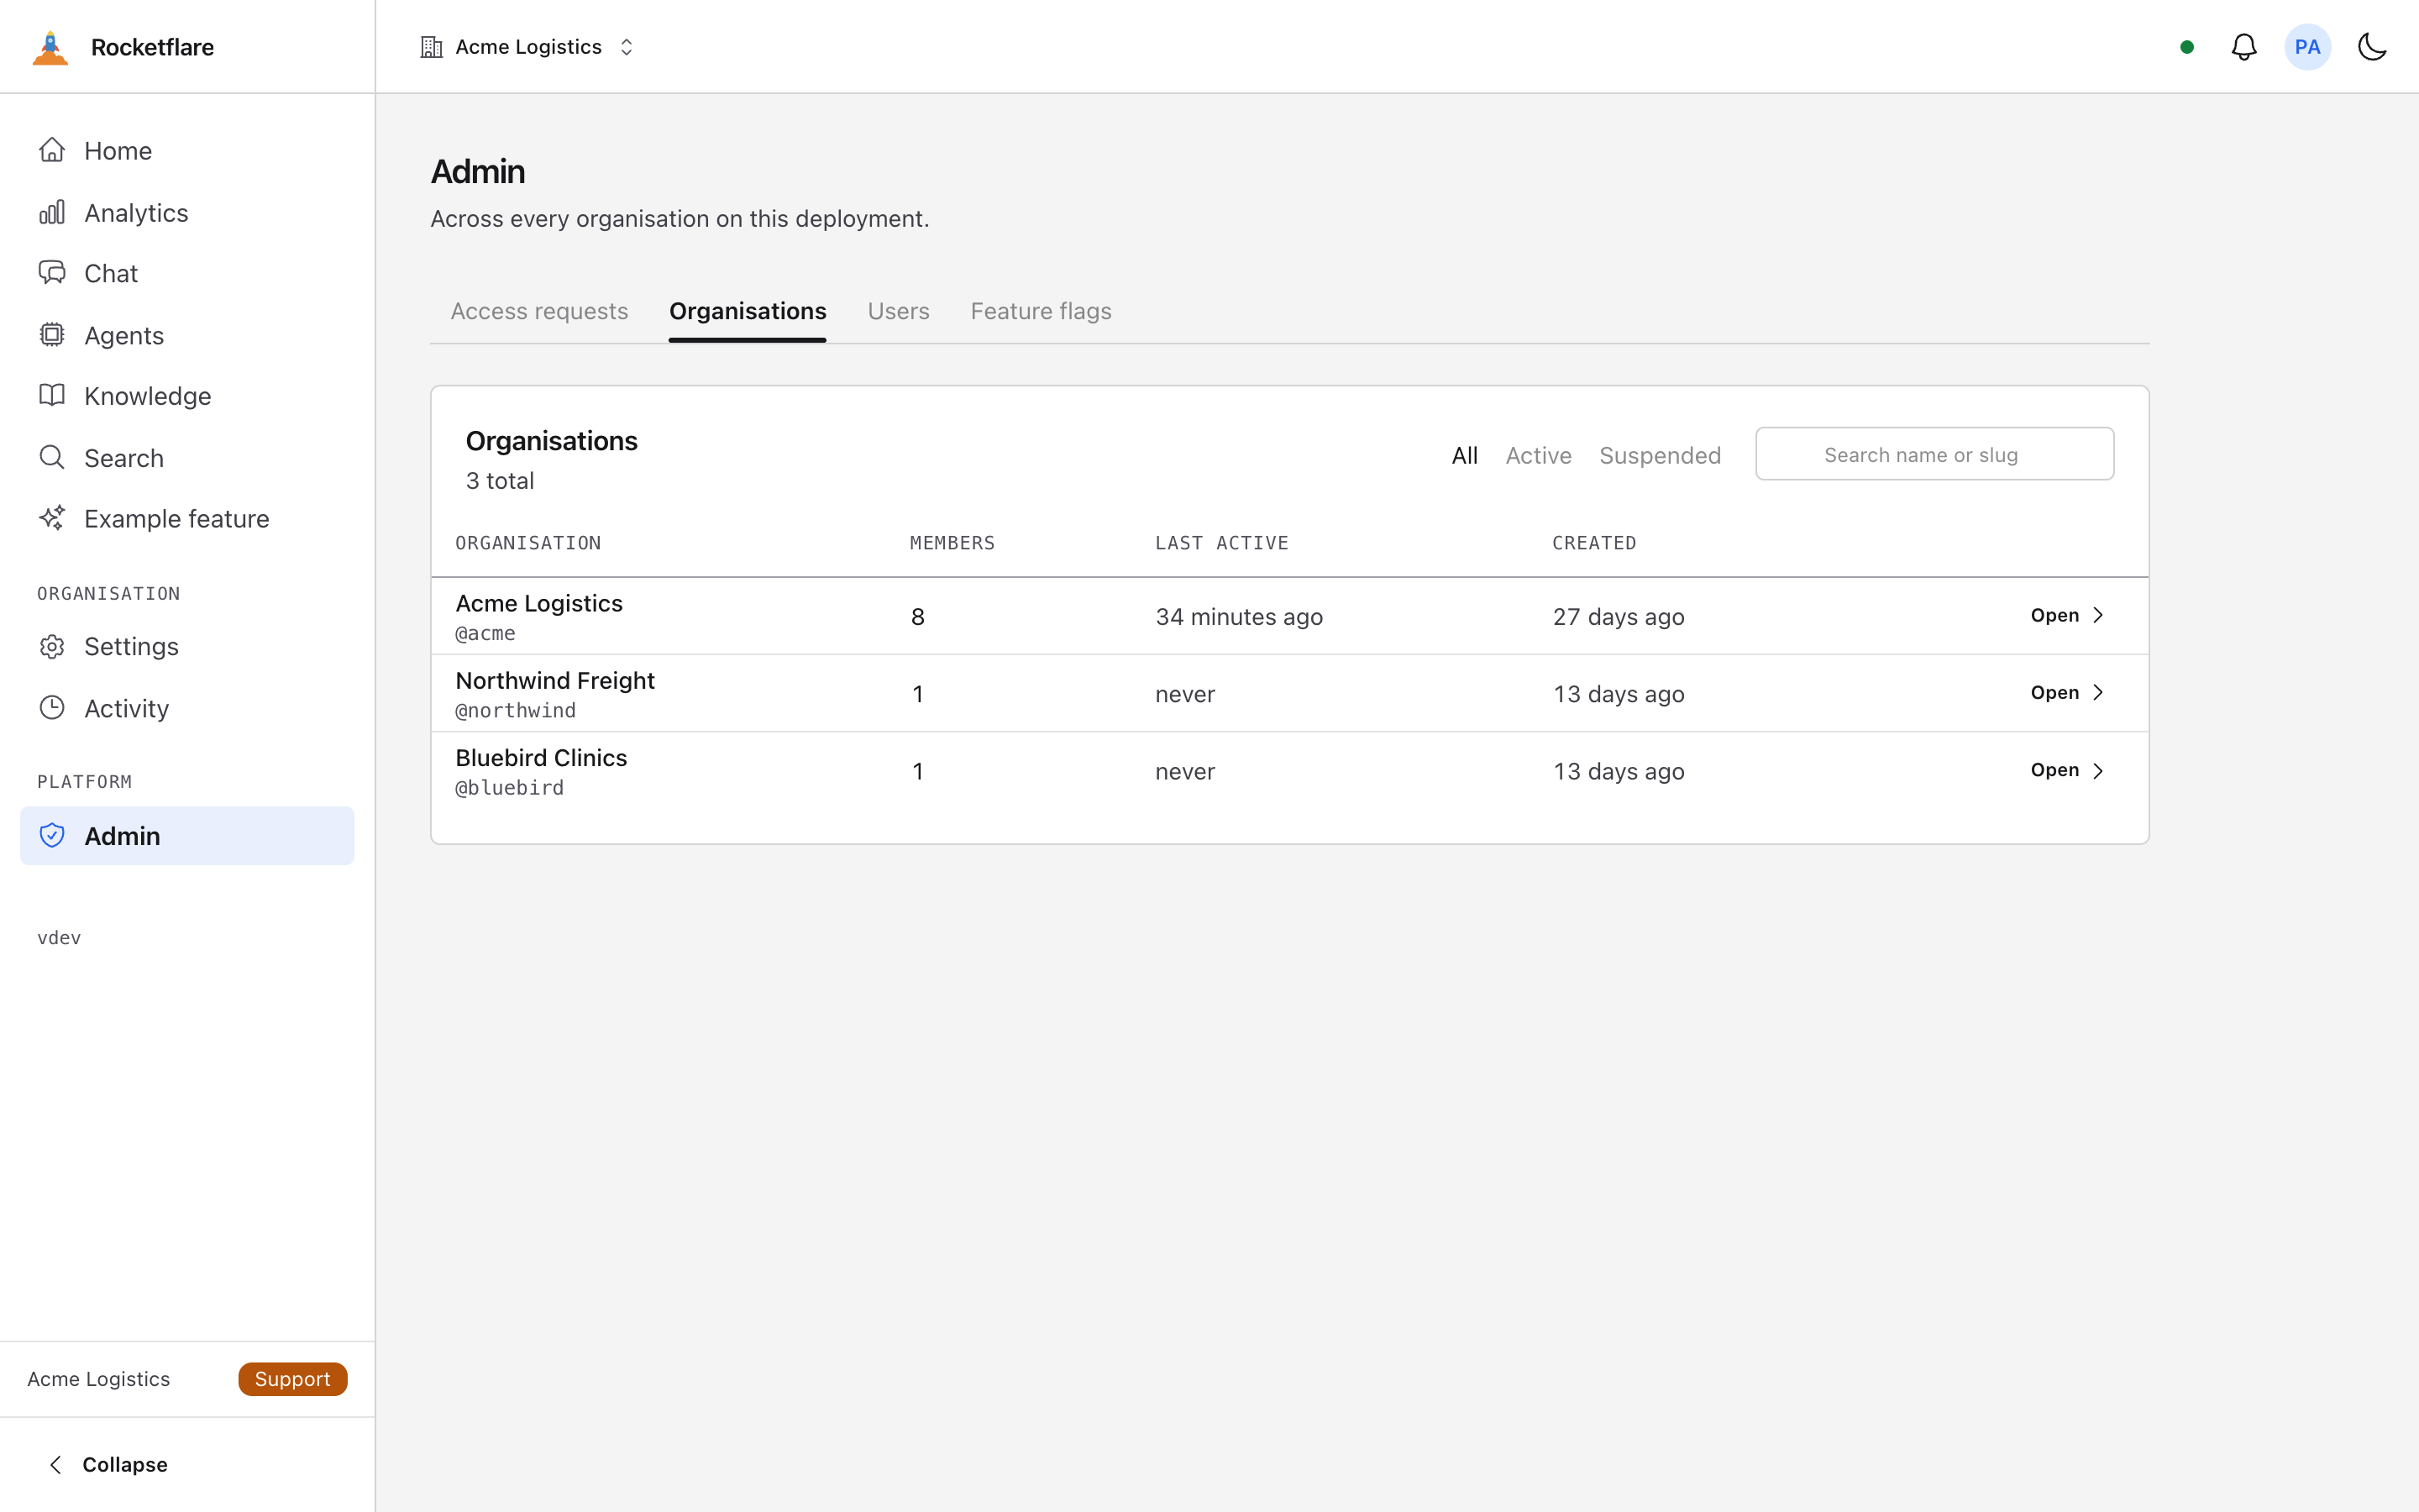Open Example feature page

[187, 519]
